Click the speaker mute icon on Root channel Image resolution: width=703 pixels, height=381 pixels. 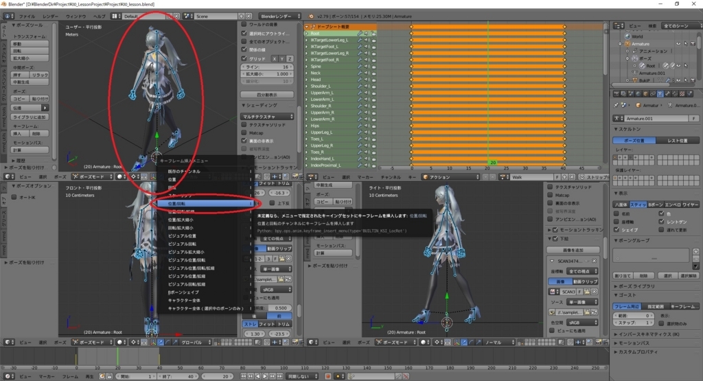(367, 33)
